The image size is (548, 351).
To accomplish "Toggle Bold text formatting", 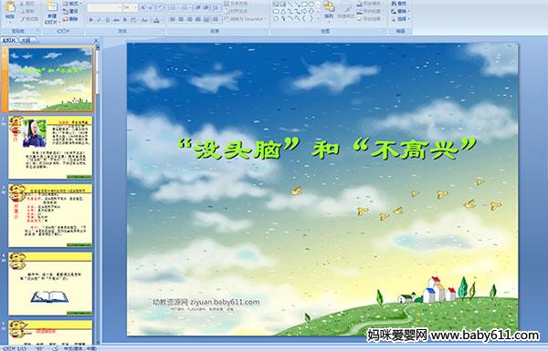I will pyautogui.click(x=90, y=20).
